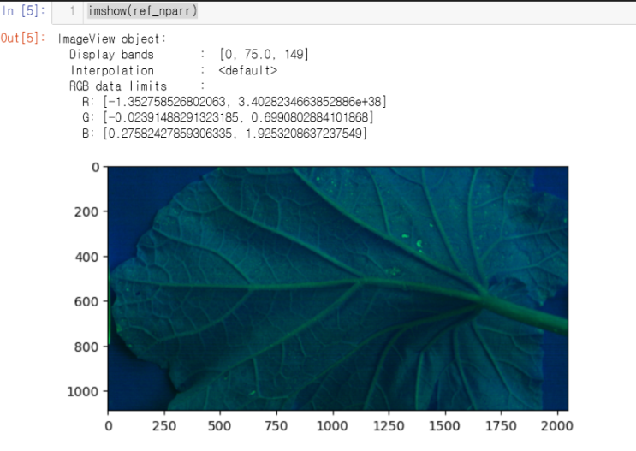
Task: Click the R: data limits line
Action: (235, 102)
